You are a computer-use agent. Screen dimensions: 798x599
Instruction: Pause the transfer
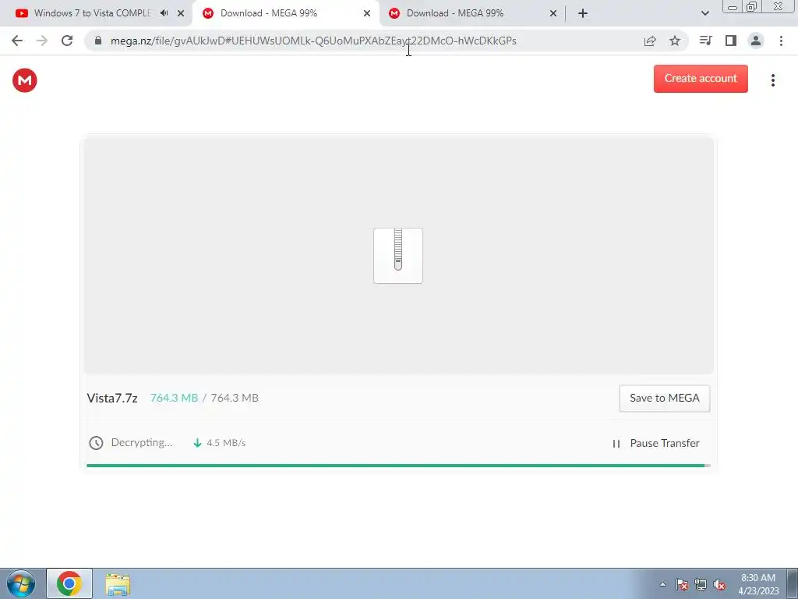tap(656, 443)
